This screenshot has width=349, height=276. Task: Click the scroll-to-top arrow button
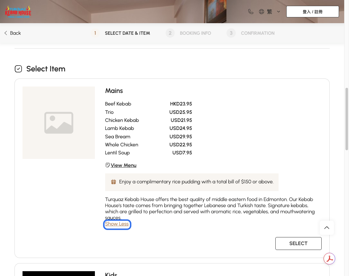(x=327, y=228)
